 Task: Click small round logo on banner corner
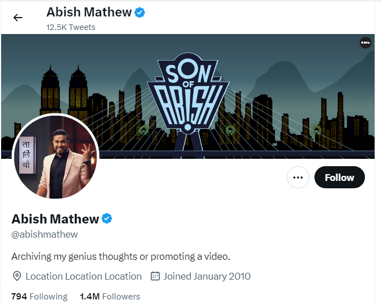click(x=366, y=43)
